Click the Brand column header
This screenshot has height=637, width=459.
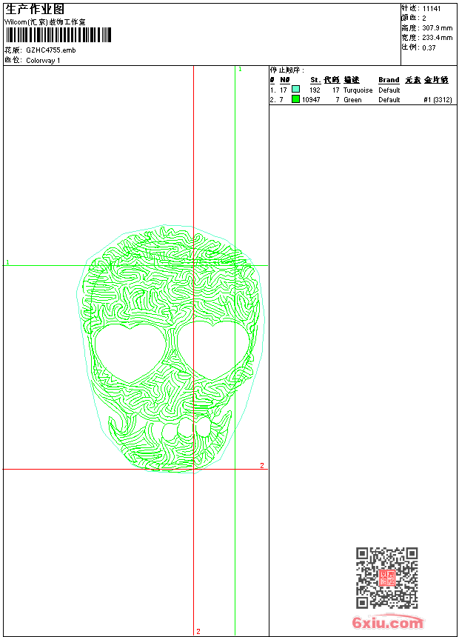[x=389, y=80]
